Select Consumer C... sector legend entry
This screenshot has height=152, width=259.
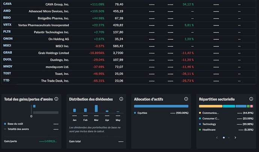[x=211, y=119]
